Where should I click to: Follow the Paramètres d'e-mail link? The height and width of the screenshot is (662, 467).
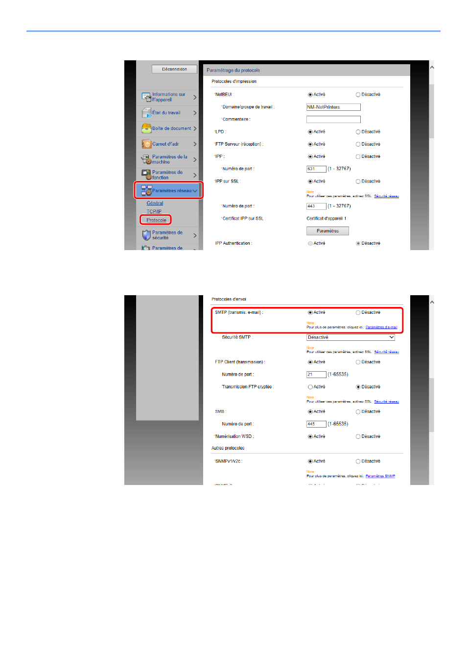381,327
